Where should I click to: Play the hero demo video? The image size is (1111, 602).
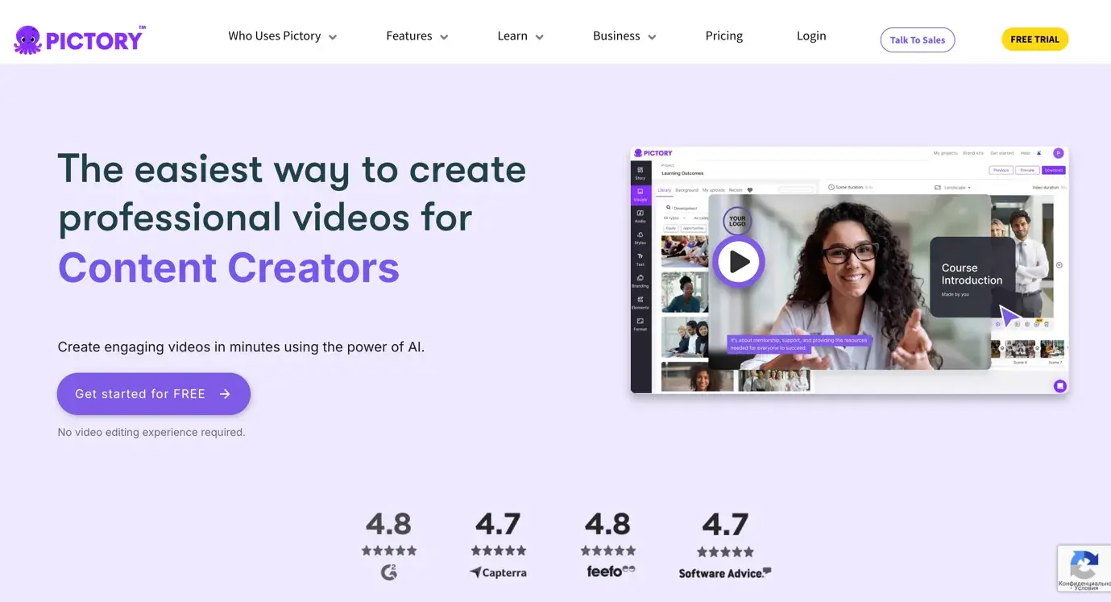[738, 261]
